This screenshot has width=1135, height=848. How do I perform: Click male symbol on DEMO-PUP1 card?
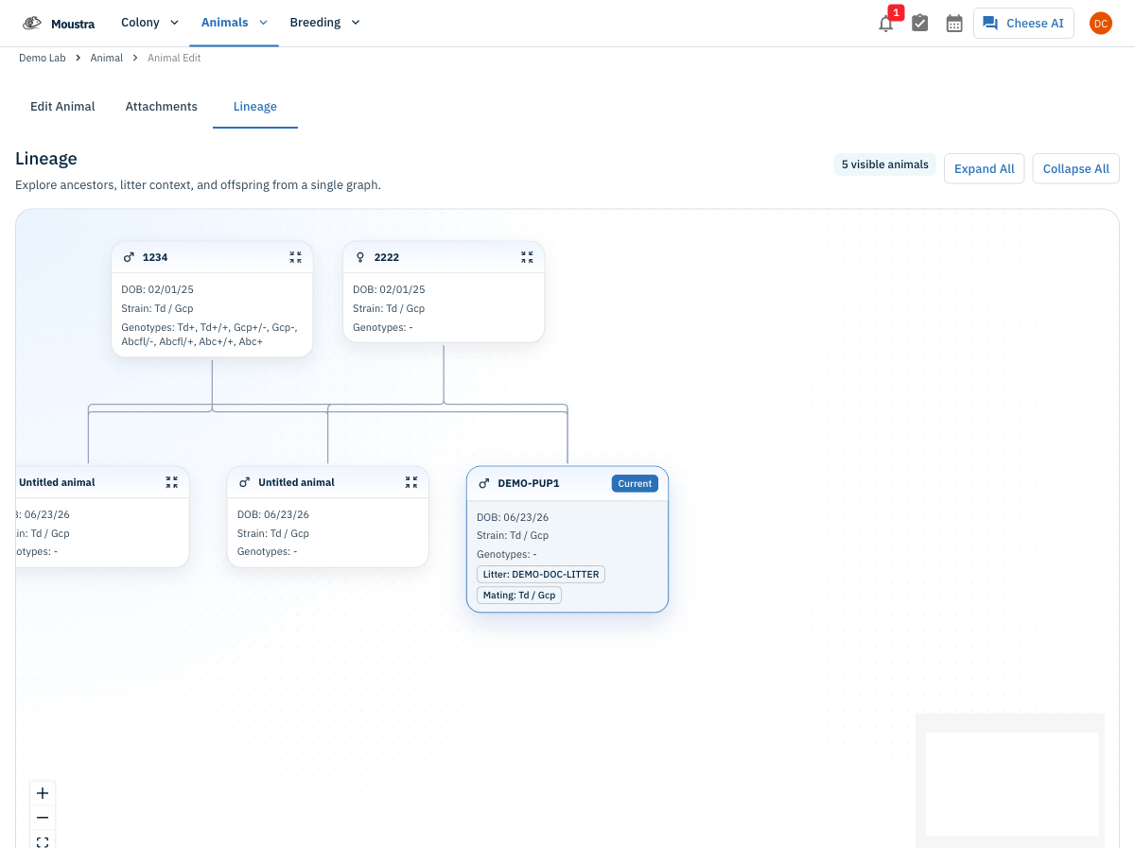[484, 483]
